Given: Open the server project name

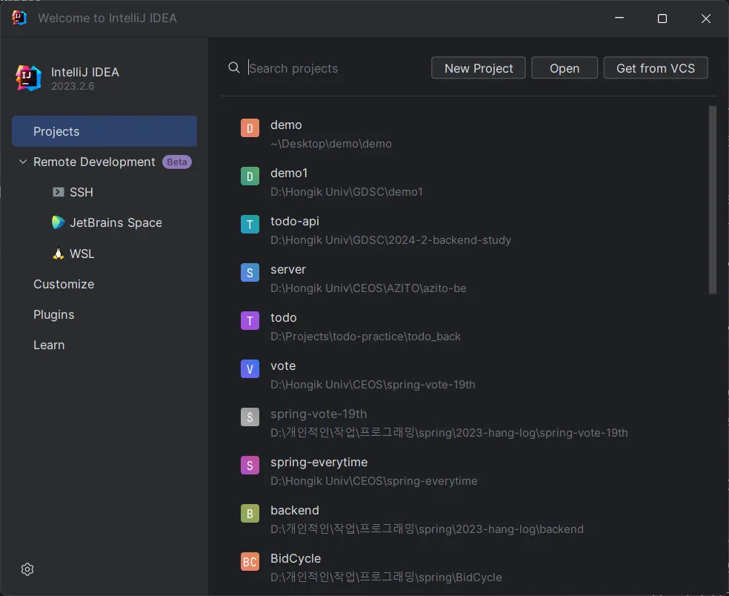Looking at the screenshot, I should coord(288,269).
